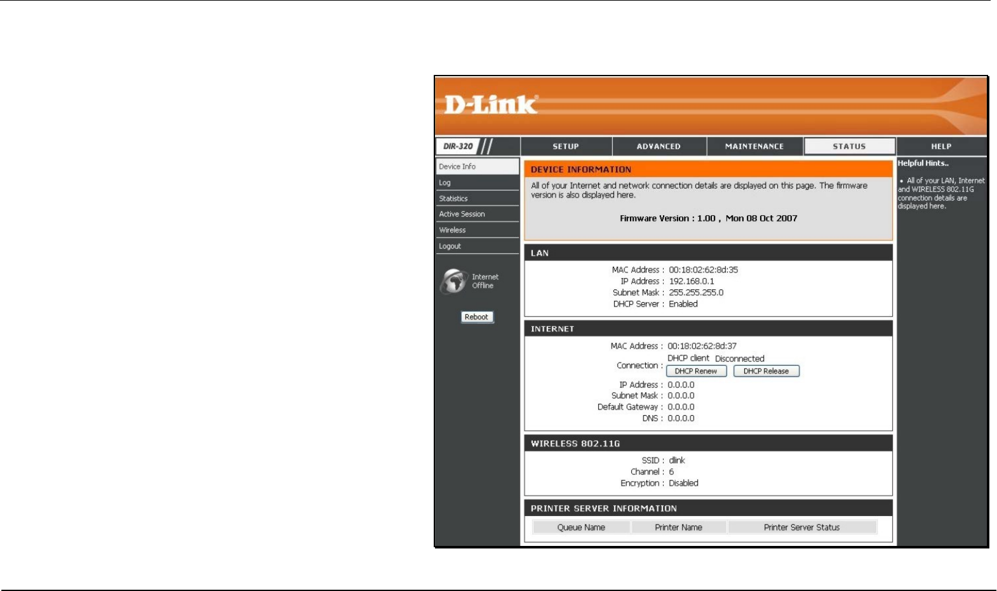Click the INTERNET section header
The height and width of the screenshot is (591, 997).
point(708,329)
